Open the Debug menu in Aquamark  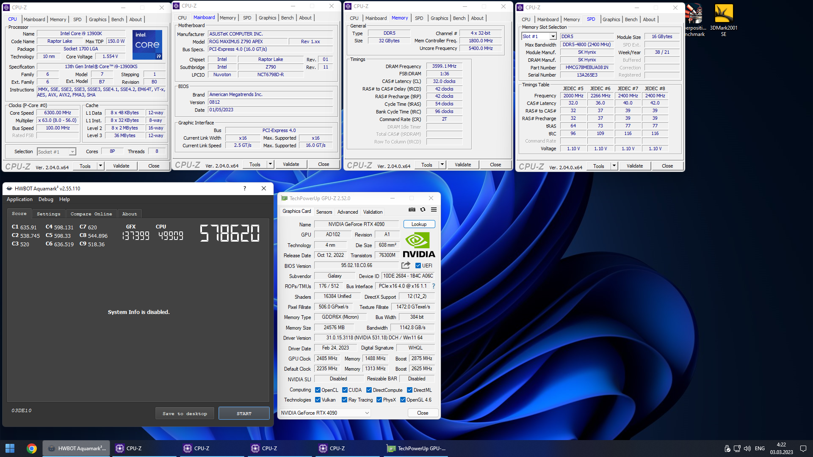46,199
